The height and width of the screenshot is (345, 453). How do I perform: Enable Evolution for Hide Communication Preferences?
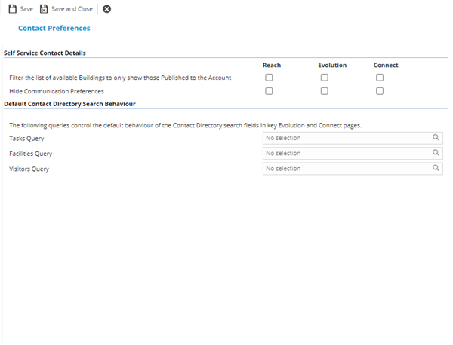[325, 91]
